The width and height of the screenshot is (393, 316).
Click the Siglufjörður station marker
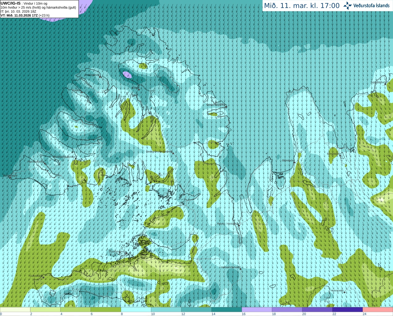(x=385, y=84)
